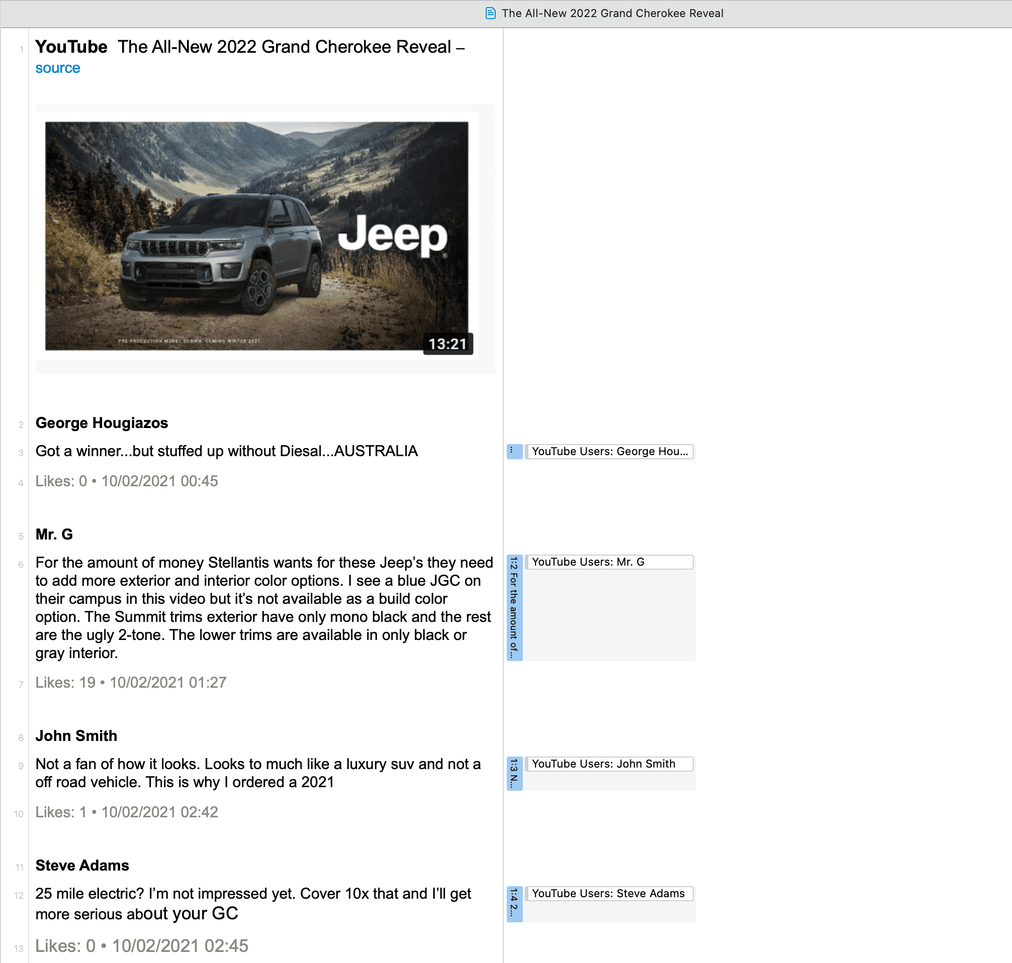Viewport: 1012px width, 963px height.
Task: Click text 'Got a winner...but stuffed up without Diesal'
Action: pyautogui.click(x=178, y=451)
